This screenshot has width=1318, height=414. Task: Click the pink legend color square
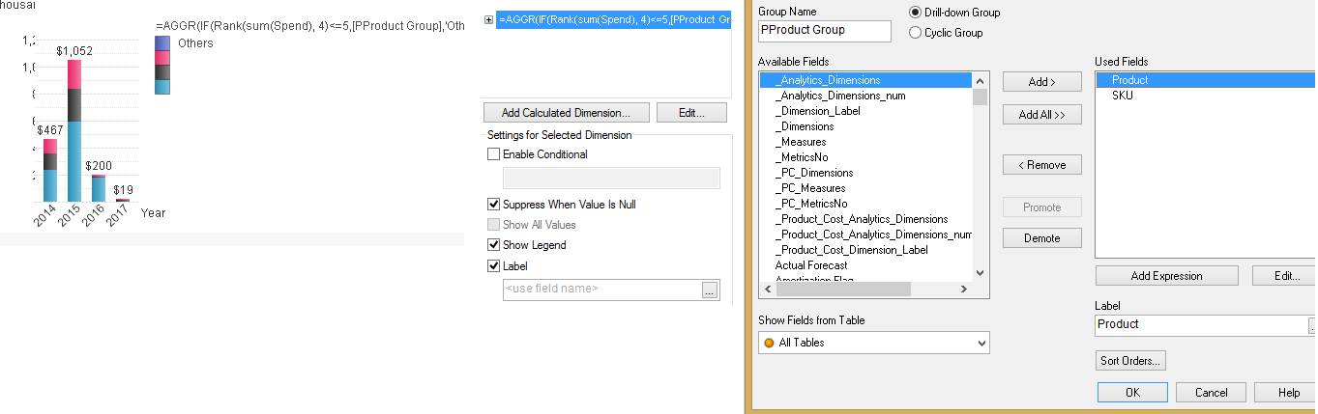[x=162, y=58]
